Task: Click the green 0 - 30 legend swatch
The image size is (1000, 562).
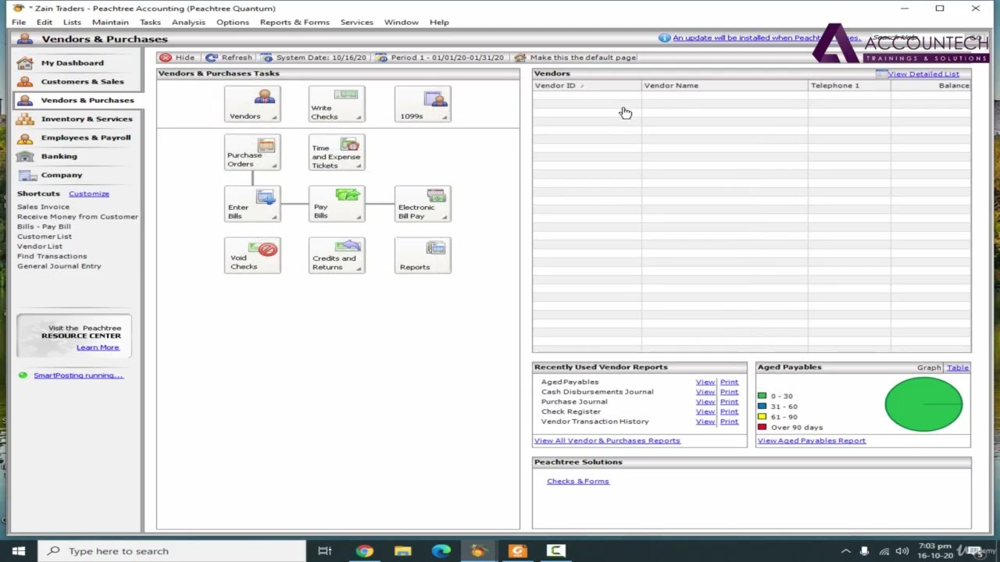Action: [x=762, y=396]
